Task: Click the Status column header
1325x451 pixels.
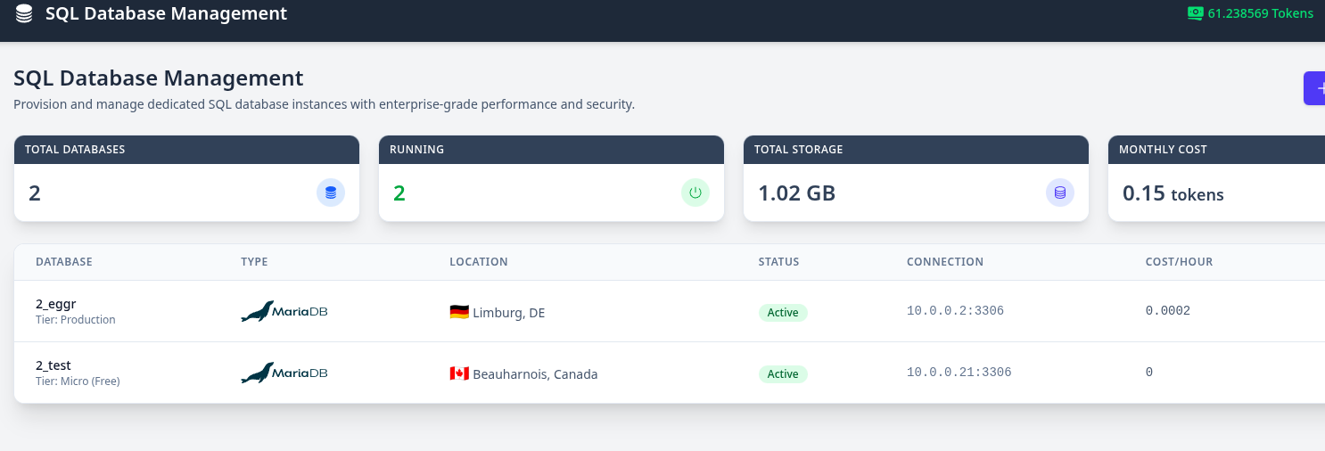Action: 778,262
